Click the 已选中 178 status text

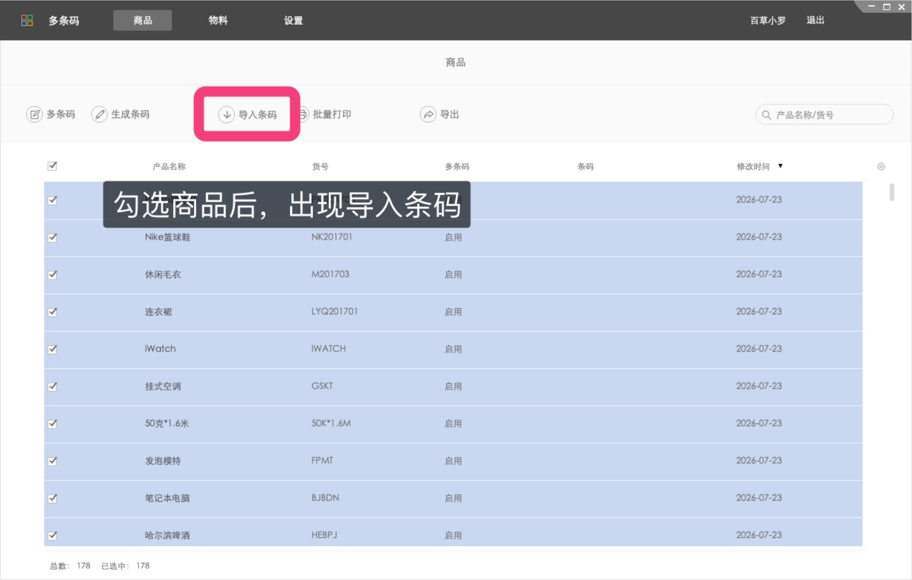(x=125, y=566)
